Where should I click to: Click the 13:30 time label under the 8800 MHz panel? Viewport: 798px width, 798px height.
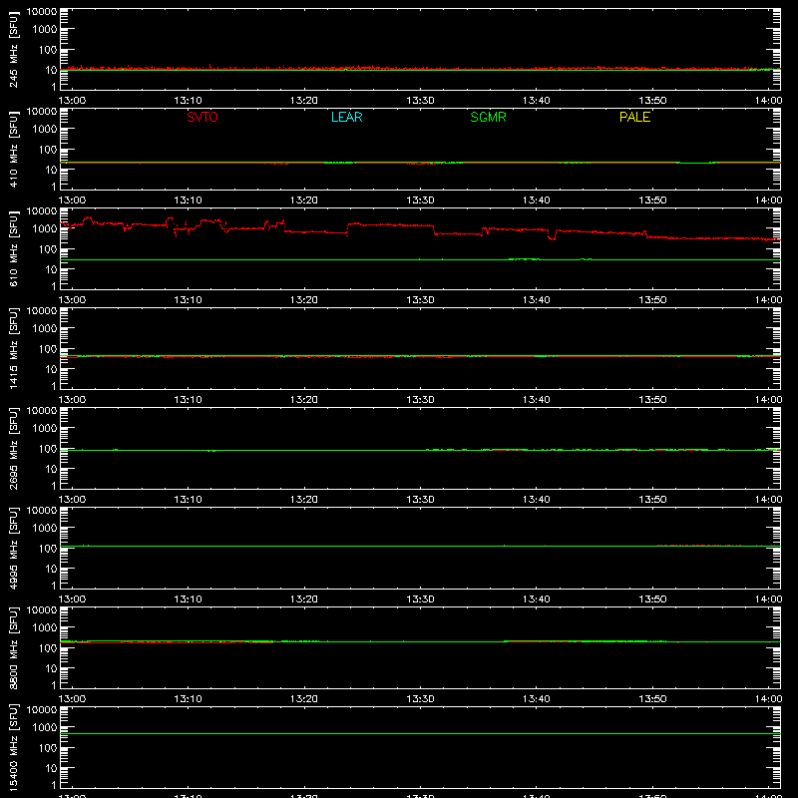[x=420, y=699]
